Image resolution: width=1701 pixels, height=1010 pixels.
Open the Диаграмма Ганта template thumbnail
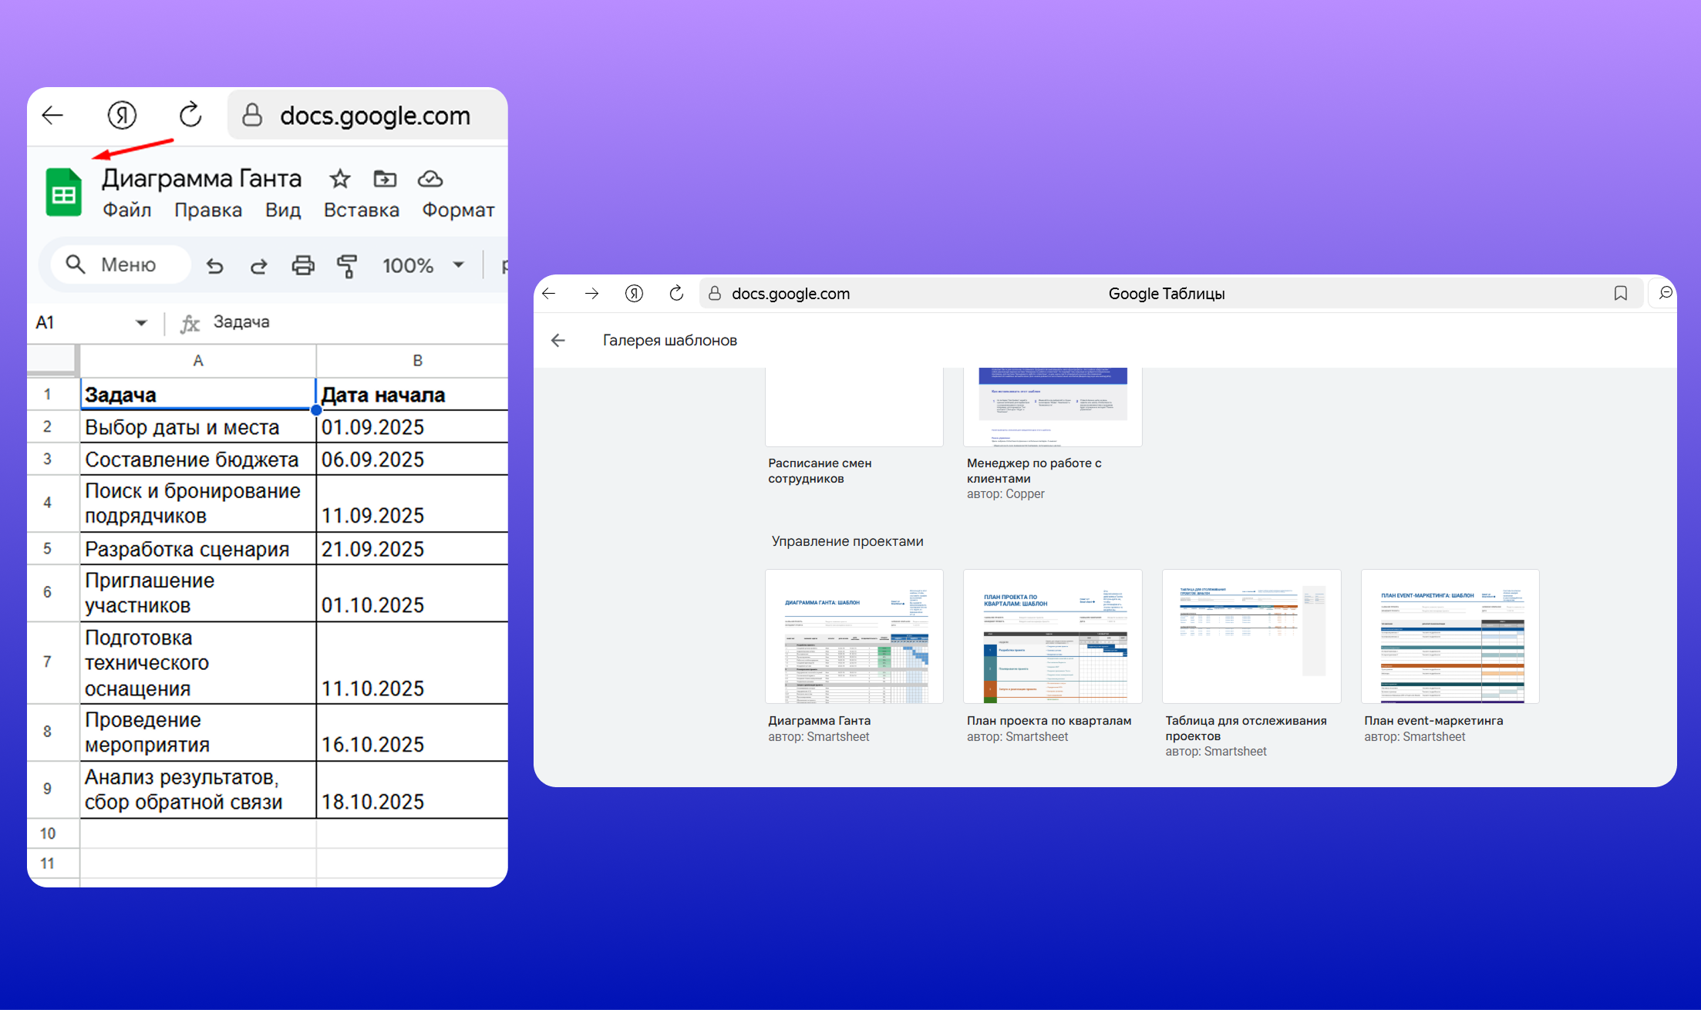[854, 637]
